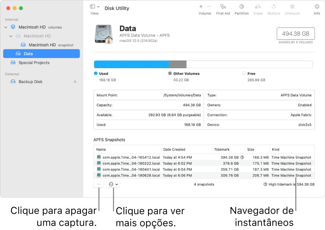Open the snapshot more options menu
325x230 pixels.
(113, 184)
